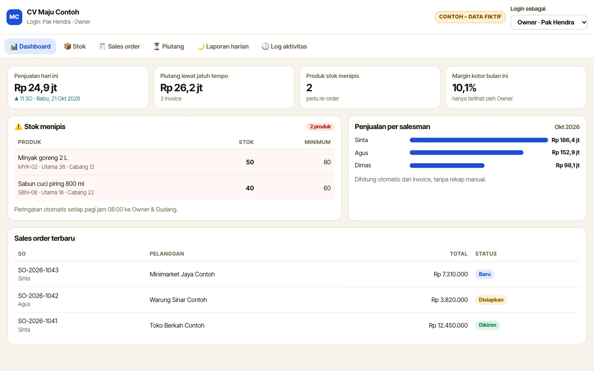Click the Rp 12.450.000 total
The height and width of the screenshot is (371, 594).
point(448,325)
